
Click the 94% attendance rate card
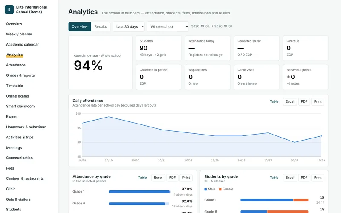[100, 63]
